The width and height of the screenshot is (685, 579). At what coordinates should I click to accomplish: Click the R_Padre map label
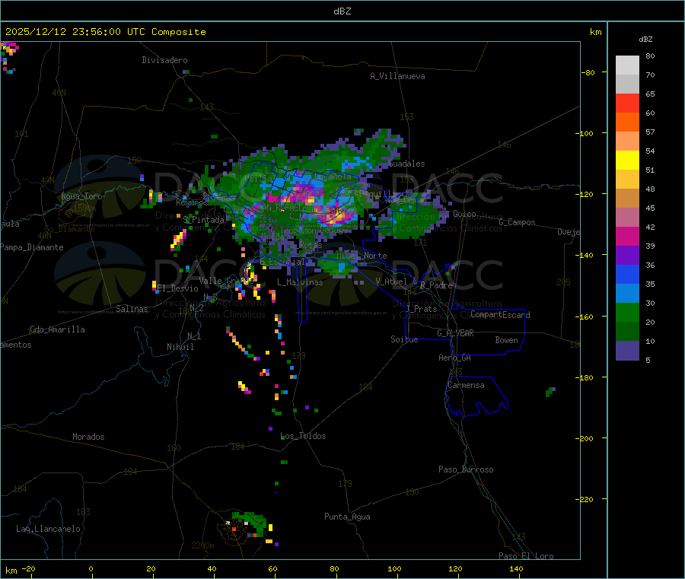436,285
